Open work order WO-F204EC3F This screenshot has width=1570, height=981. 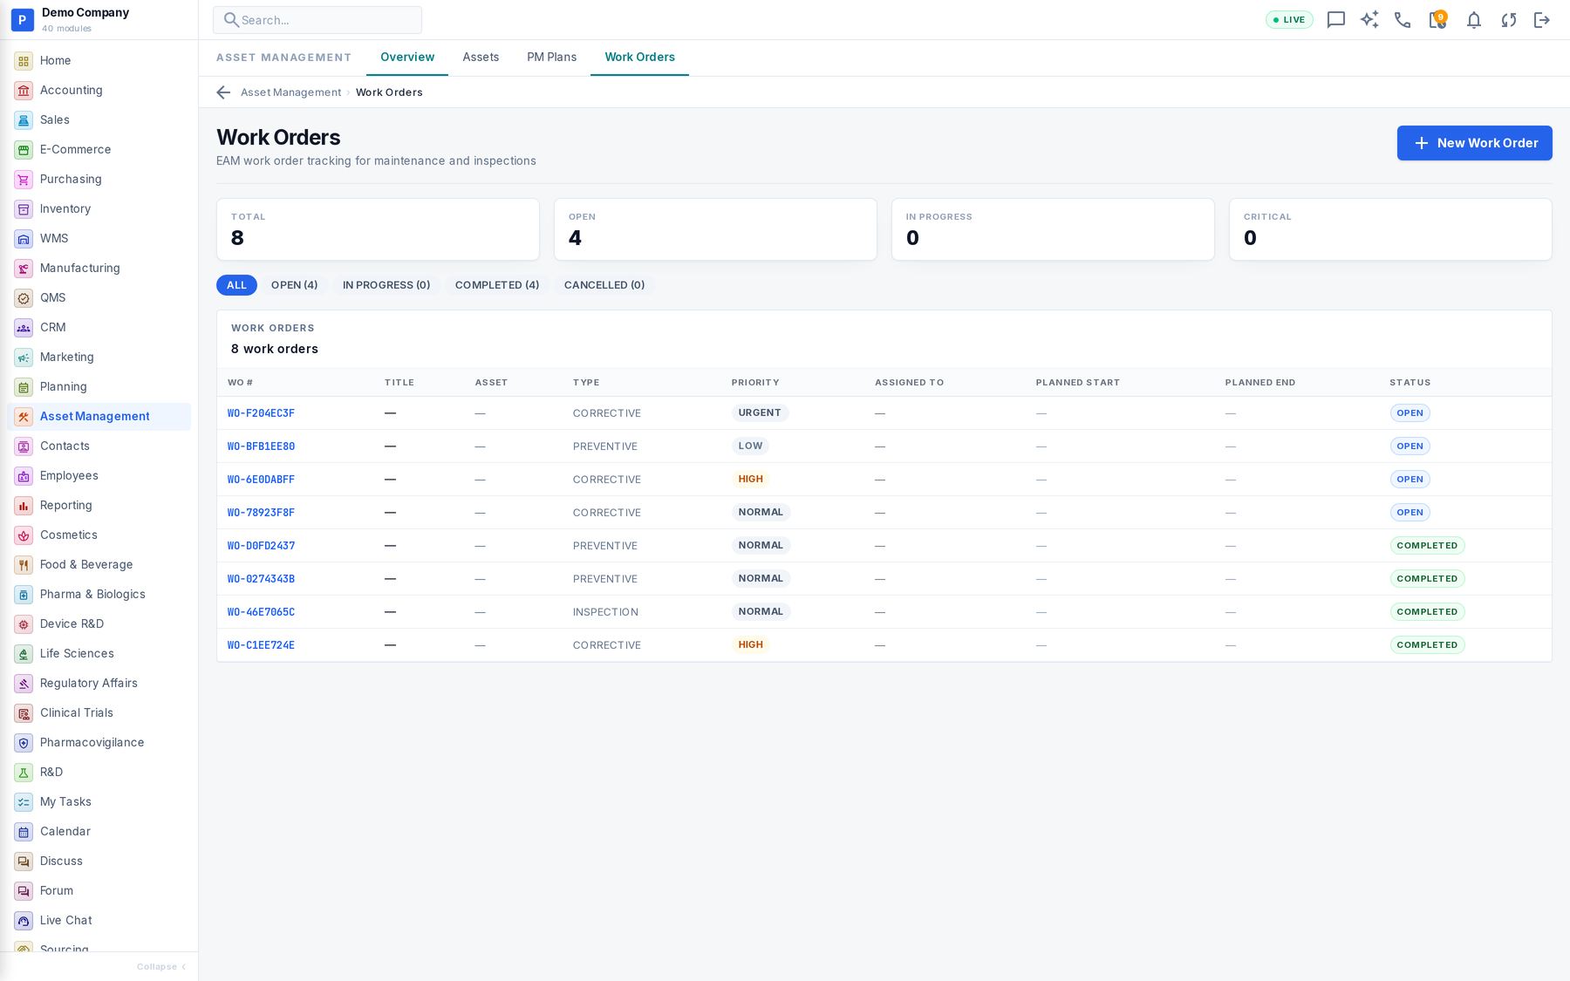[261, 413]
